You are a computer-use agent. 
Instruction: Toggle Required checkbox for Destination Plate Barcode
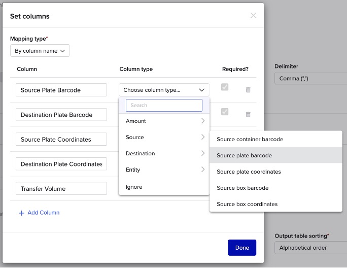click(x=225, y=112)
